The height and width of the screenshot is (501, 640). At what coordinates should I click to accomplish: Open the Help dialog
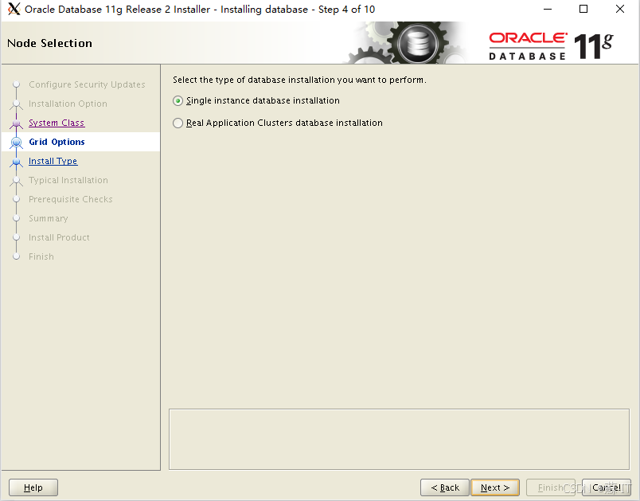point(33,487)
